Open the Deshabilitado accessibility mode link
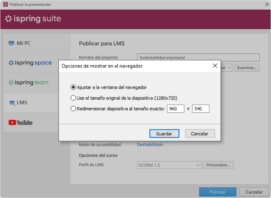This screenshot has height=198, width=271. (150, 145)
